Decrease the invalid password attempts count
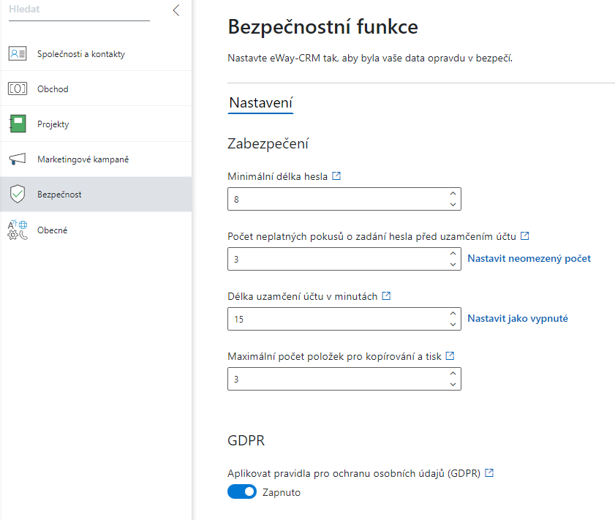Image resolution: width=615 pixels, height=520 pixels. (x=453, y=265)
